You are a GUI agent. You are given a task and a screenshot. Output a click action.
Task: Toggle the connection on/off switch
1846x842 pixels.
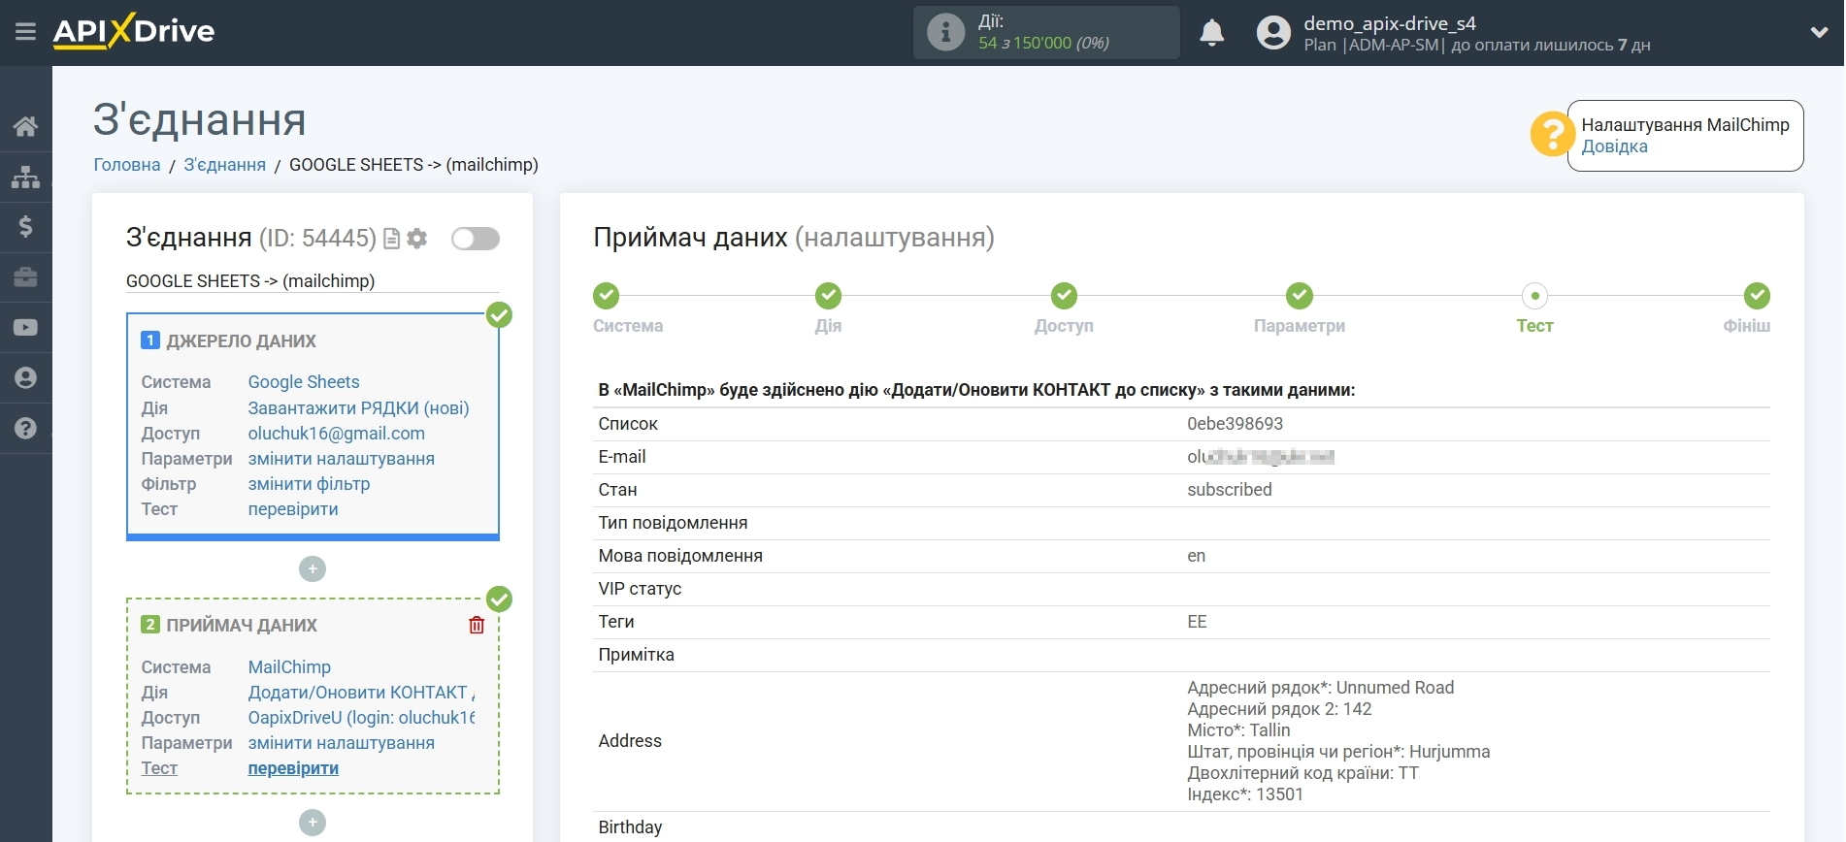[x=476, y=239]
